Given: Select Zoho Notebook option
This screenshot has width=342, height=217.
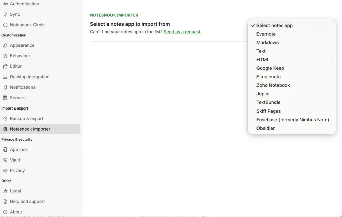Looking at the screenshot, I should point(292,85).
